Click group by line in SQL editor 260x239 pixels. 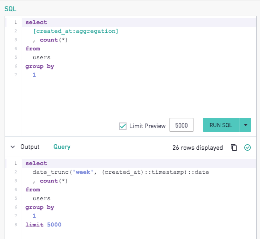[x=40, y=67]
